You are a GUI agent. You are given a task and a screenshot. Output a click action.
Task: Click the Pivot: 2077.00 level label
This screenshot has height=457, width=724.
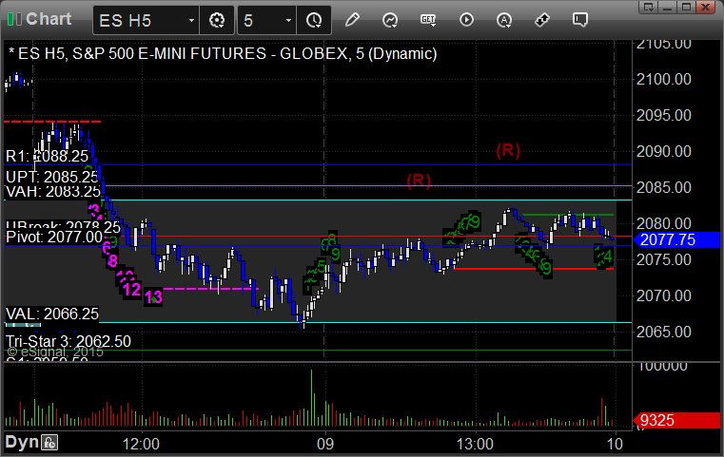pos(54,237)
